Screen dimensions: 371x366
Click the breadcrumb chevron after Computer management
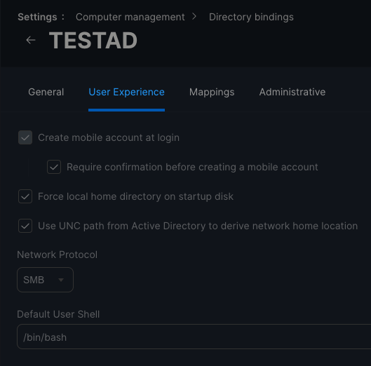(194, 17)
